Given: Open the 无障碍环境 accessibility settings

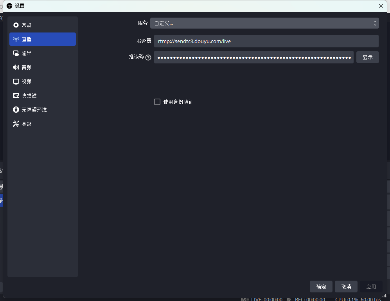Looking at the screenshot, I should pos(43,110).
